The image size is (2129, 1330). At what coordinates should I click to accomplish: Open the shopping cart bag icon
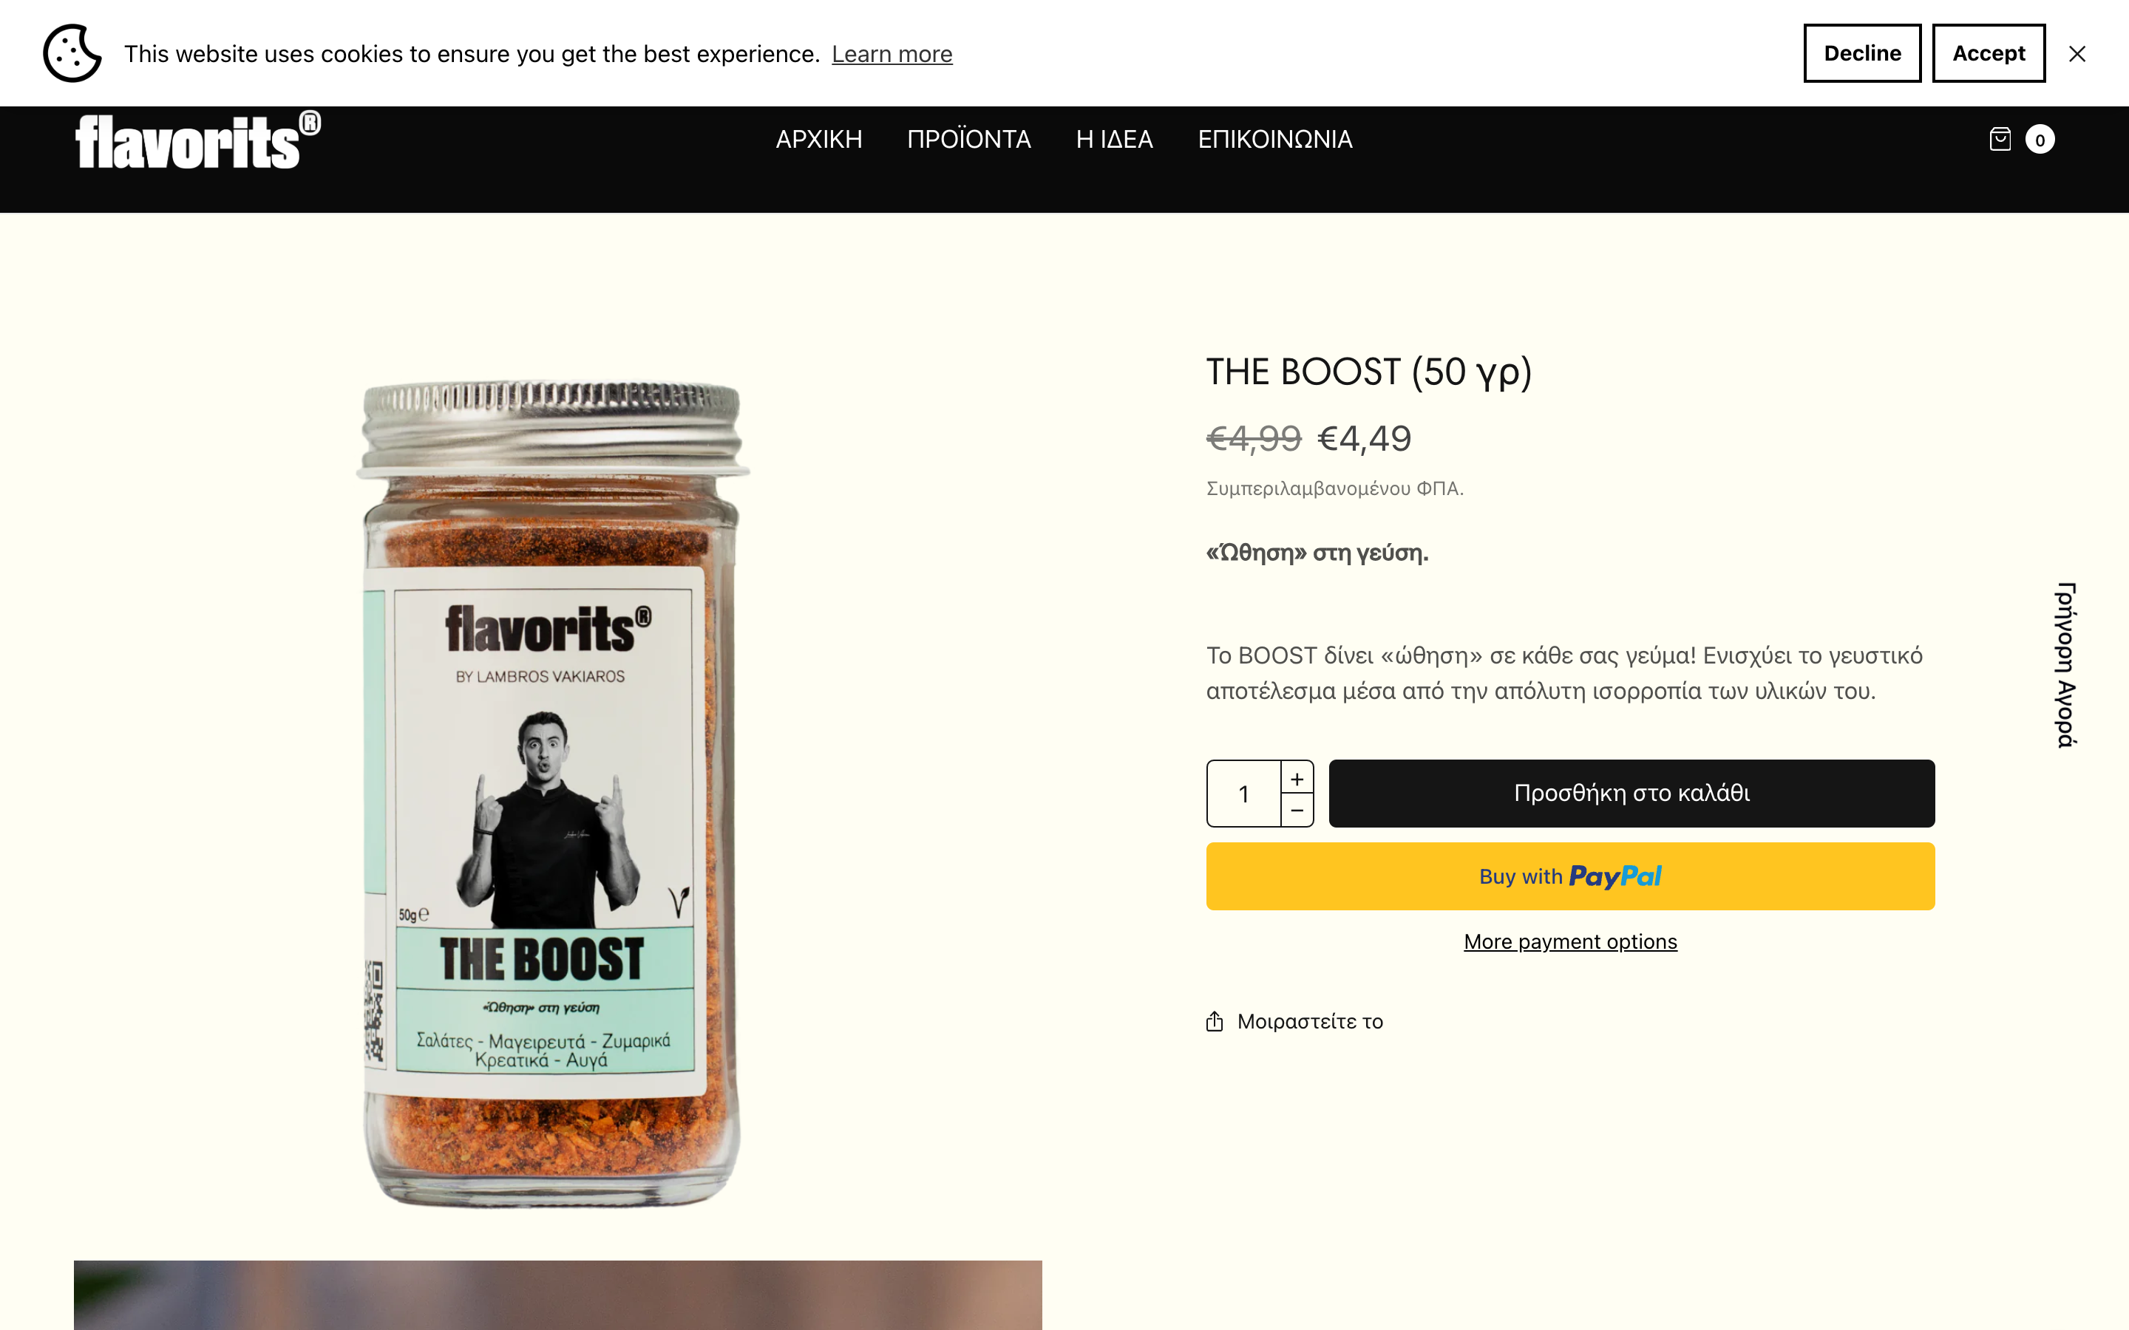coord(1999,138)
